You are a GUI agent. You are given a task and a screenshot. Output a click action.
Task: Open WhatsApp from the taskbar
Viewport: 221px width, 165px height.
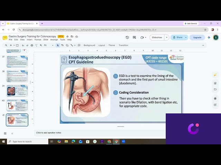[x=95, y=142]
